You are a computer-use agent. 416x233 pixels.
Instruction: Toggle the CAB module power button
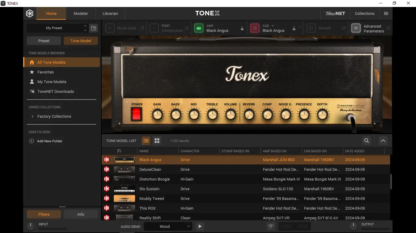pos(255,28)
